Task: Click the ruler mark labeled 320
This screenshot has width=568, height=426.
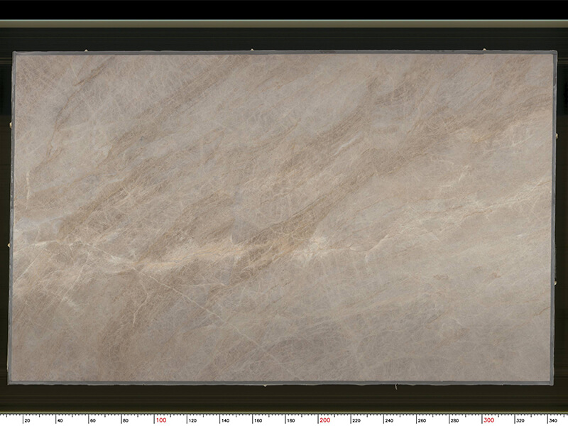Action: [520, 420]
